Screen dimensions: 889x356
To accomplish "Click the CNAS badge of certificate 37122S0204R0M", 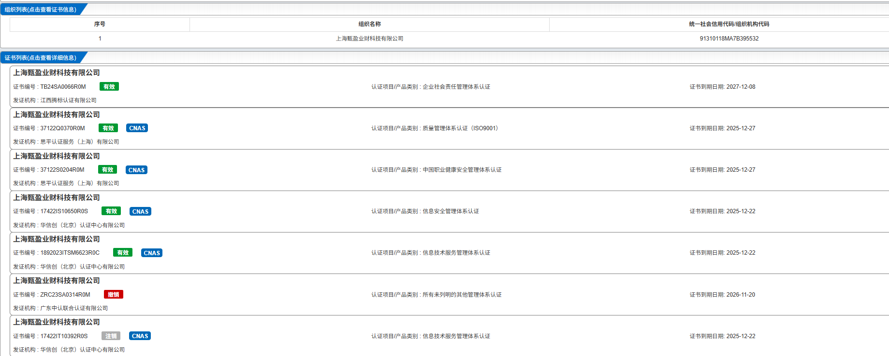I will pos(136,170).
